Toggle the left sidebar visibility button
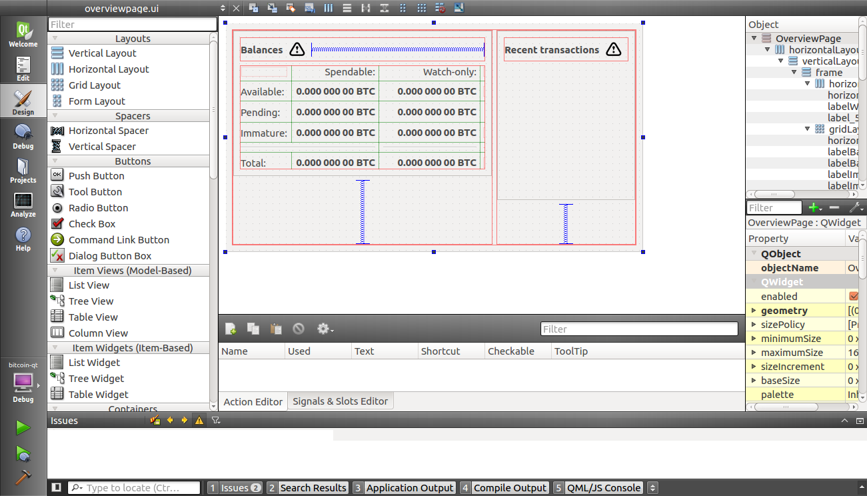Viewport: 867px width, 496px height. (x=57, y=487)
